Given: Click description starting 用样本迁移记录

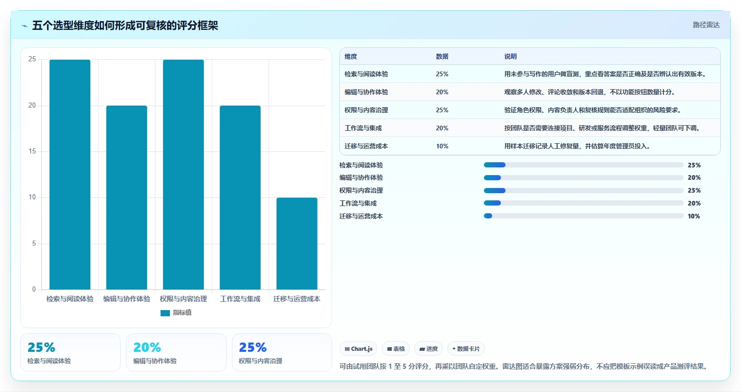Looking at the screenshot, I should pyautogui.click(x=577, y=146).
